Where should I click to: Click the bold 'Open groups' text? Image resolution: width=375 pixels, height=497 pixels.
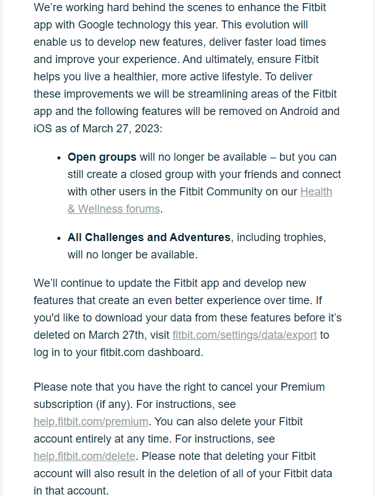[102, 157]
